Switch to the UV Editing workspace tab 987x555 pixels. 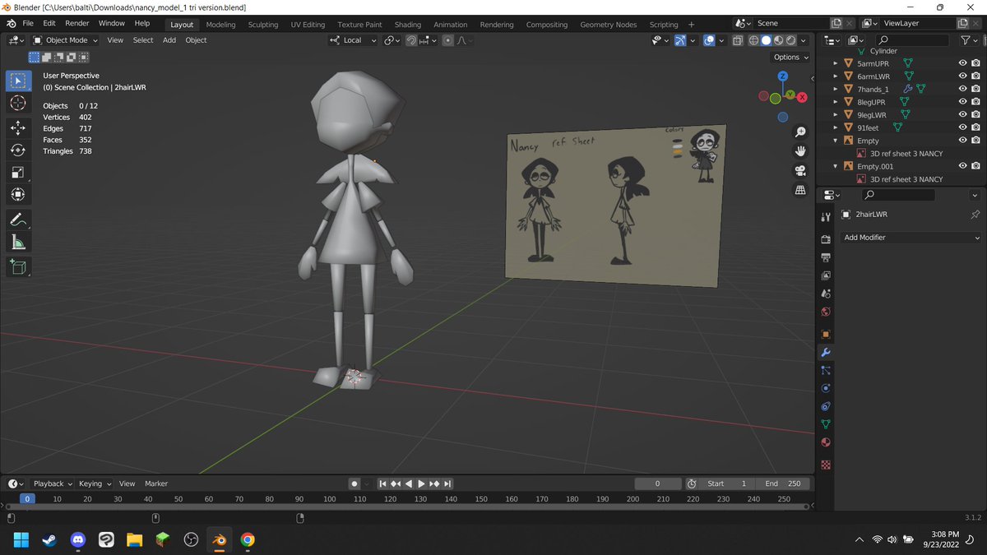click(308, 25)
